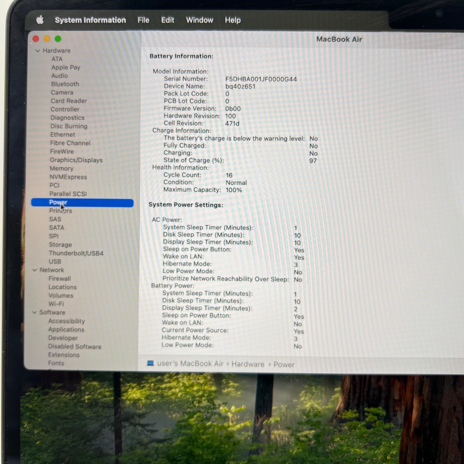Select Wi-Fi under Network
Viewport: 464px width, 464px height.
pos(56,304)
